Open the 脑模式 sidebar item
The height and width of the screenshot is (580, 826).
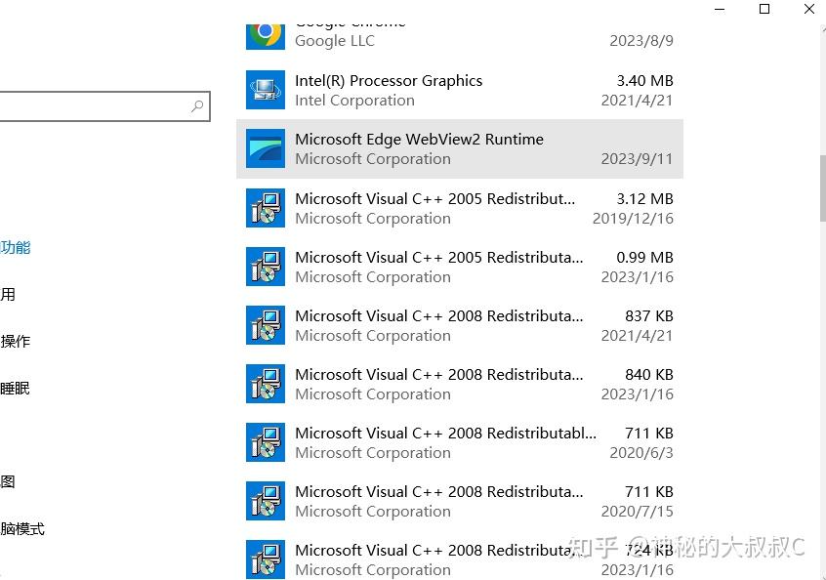click(x=22, y=529)
